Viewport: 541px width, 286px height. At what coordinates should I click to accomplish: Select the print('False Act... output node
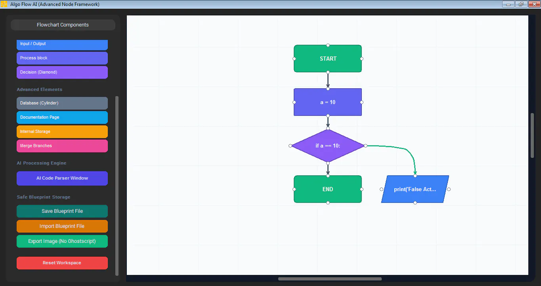point(415,189)
